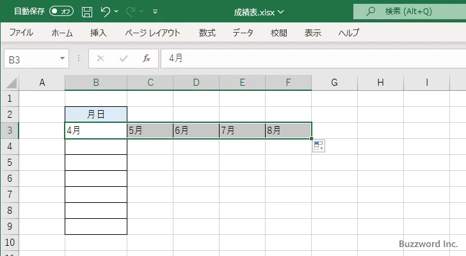Select row 2 header

(10, 115)
